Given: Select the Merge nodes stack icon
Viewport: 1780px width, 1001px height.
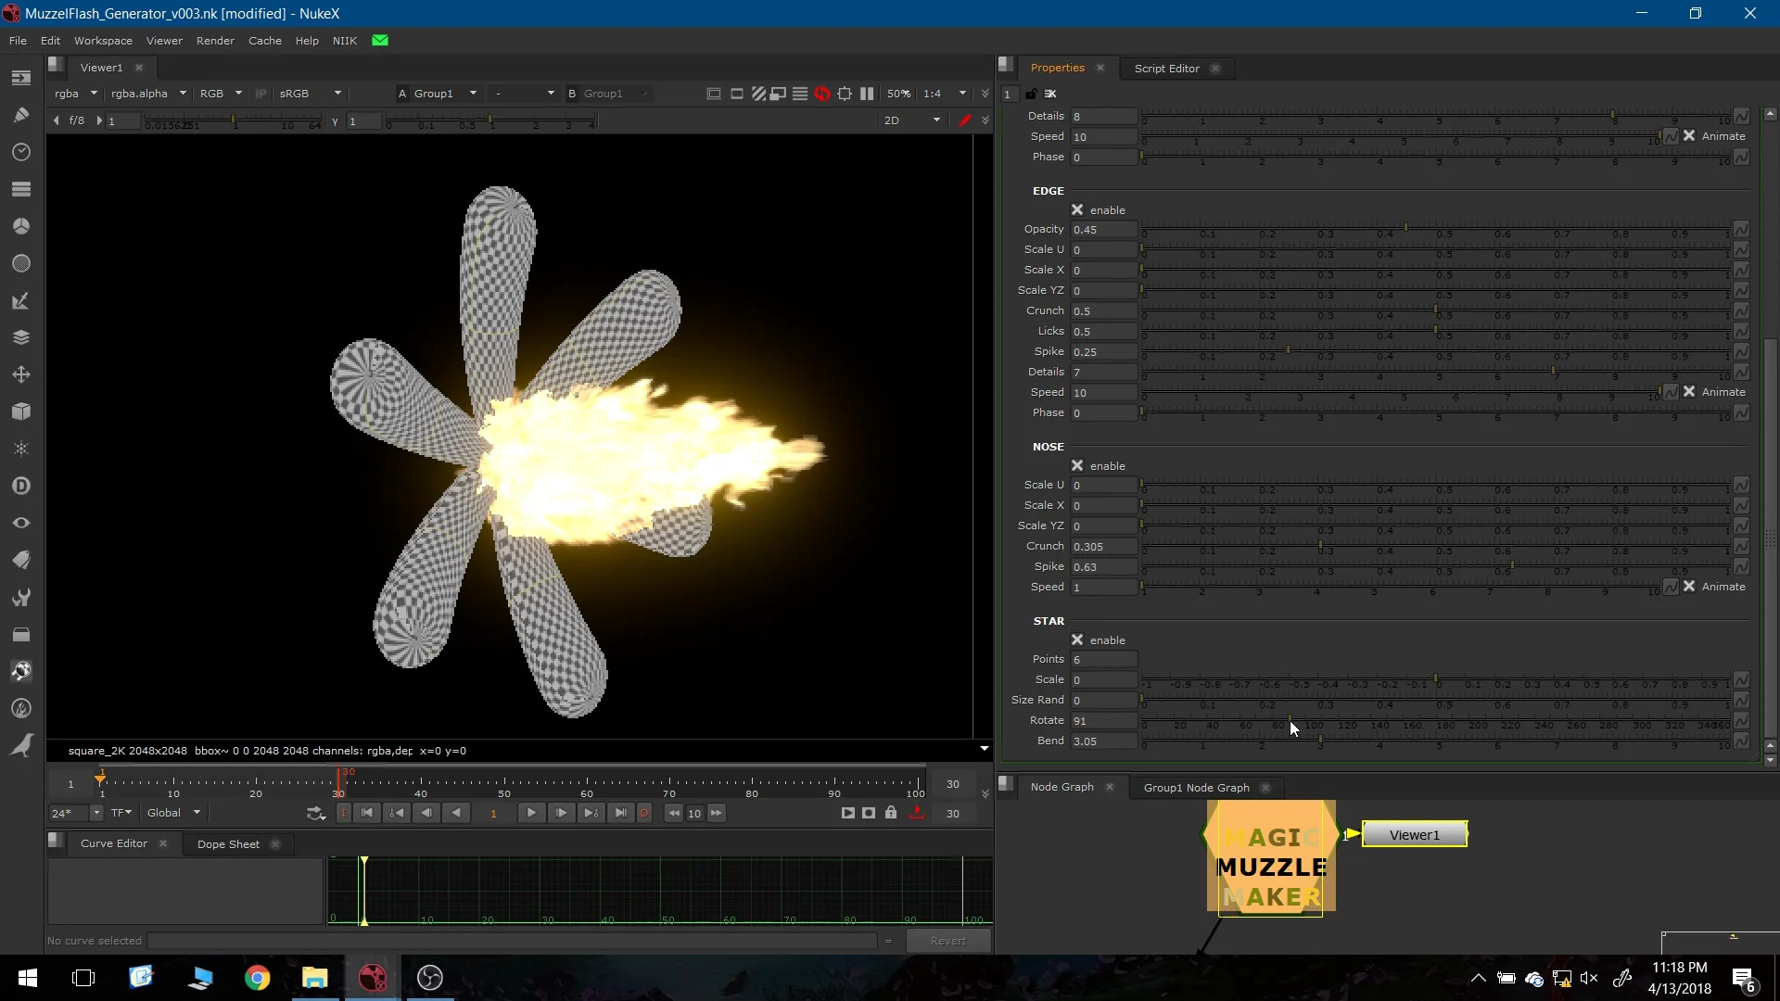Looking at the screenshot, I should pos(22,337).
